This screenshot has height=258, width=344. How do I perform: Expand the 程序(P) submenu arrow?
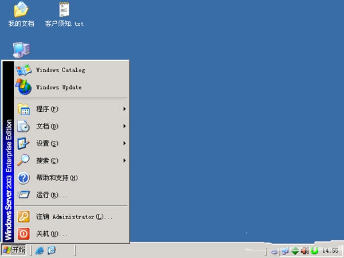coord(124,109)
